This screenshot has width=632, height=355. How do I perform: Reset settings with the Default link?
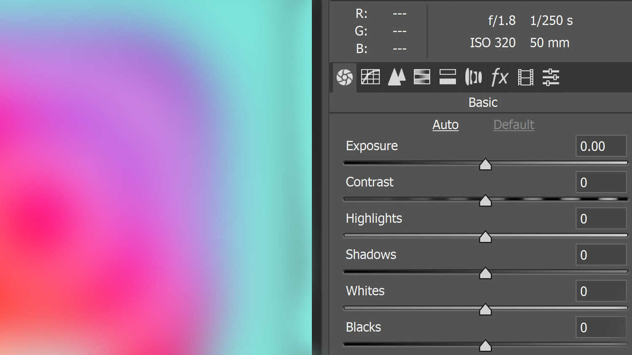tap(514, 125)
